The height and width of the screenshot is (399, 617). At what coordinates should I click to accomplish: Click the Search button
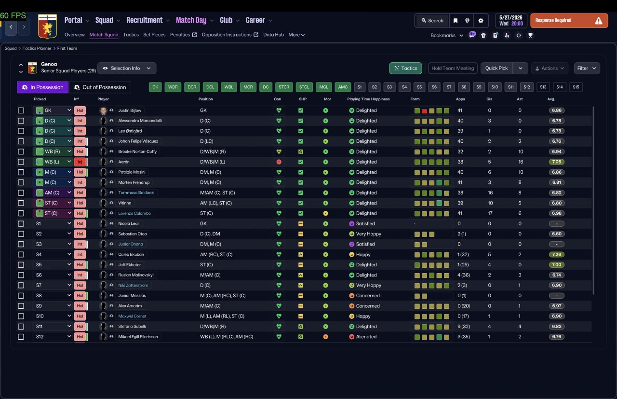(x=432, y=21)
